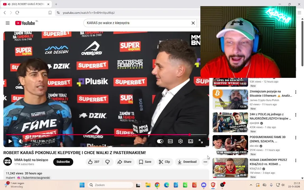Open Windows Start menu
The height and width of the screenshot is (190, 304).
click(82, 185)
